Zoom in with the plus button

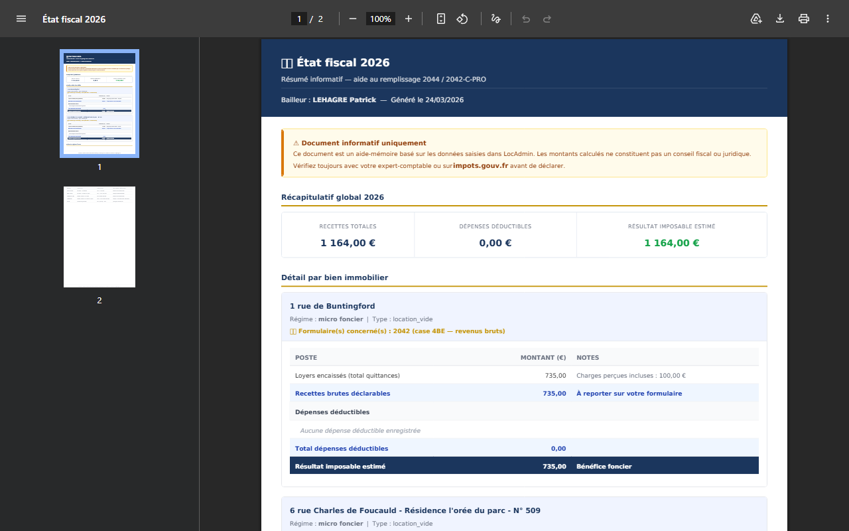[x=409, y=19]
